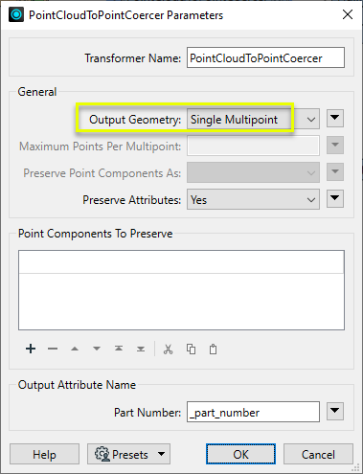
Task: Expand the Output Geometry parameter options arrow
Action: click(335, 119)
